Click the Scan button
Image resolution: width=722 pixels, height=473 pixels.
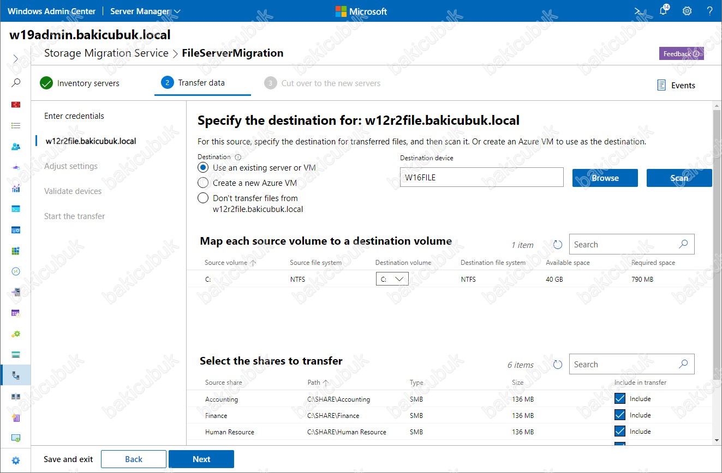point(679,178)
